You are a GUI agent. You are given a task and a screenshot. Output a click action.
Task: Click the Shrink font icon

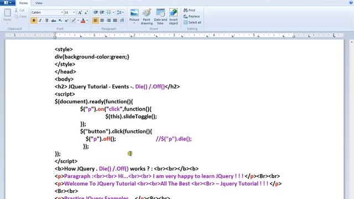(x=86, y=12)
